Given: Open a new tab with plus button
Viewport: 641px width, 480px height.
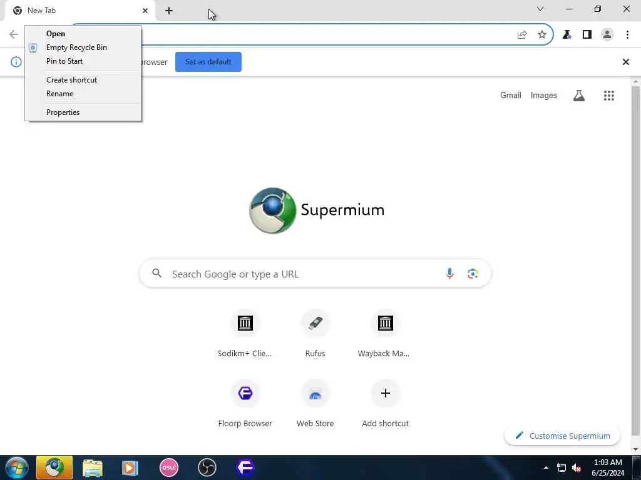Looking at the screenshot, I should click(x=169, y=11).
